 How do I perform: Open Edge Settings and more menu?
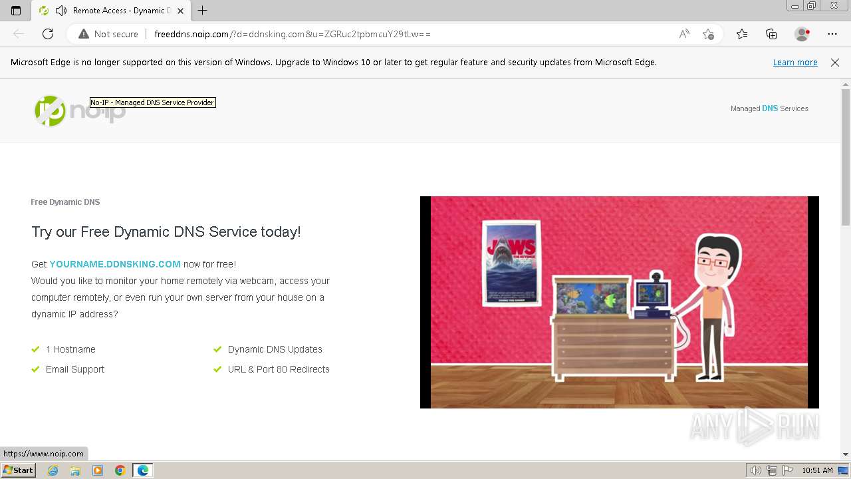(832, 34)
